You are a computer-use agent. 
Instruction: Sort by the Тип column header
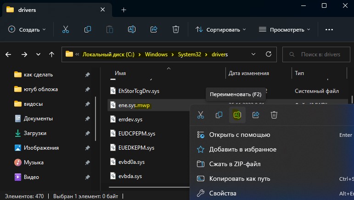point(299,73)
